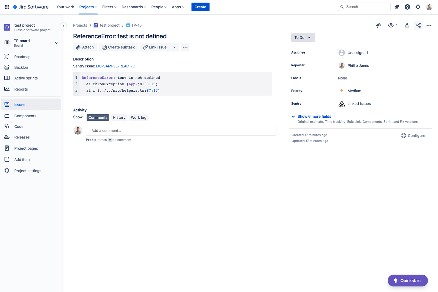438x292 pixels.
Task: Share the issue via the share icon
Action: pyautogui.click(x=418, y=25)
